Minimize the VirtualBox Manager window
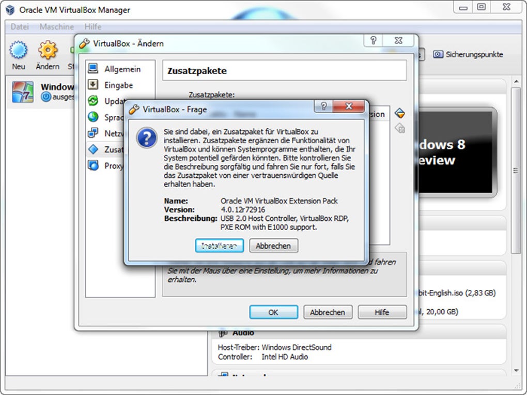Image resolution: width=527 pixels, height=395 pixels. 463,7
